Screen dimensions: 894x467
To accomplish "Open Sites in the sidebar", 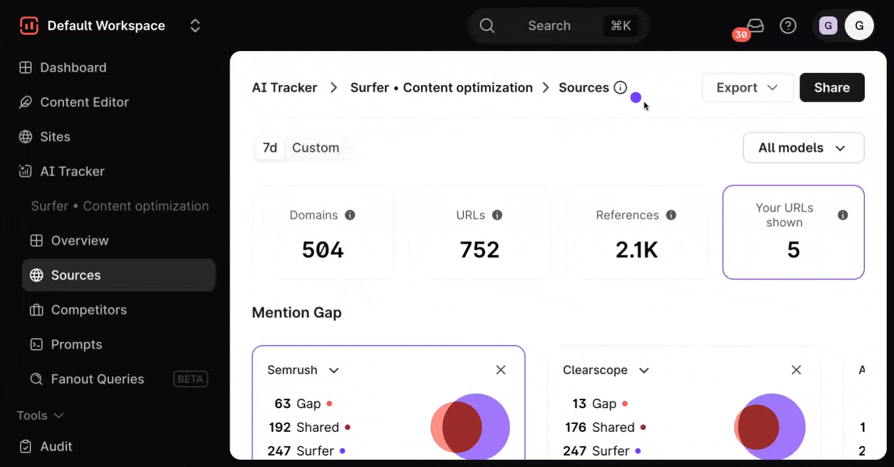I will click(x=55, y=137).
